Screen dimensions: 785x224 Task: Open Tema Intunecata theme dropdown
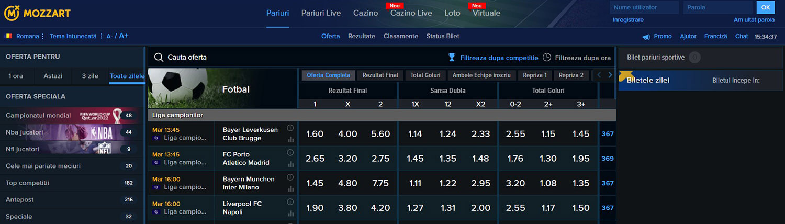click(76, 36)
